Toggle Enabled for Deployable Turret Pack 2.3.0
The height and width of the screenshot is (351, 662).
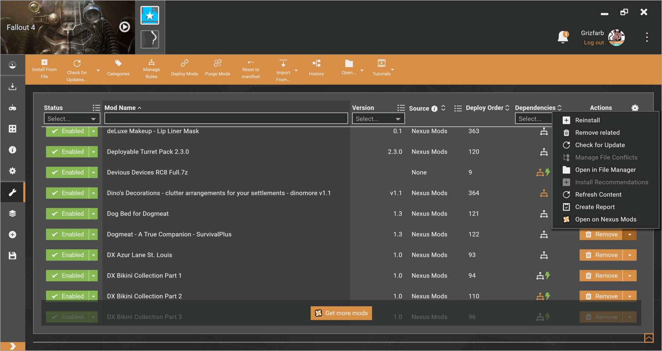[68, 152]
